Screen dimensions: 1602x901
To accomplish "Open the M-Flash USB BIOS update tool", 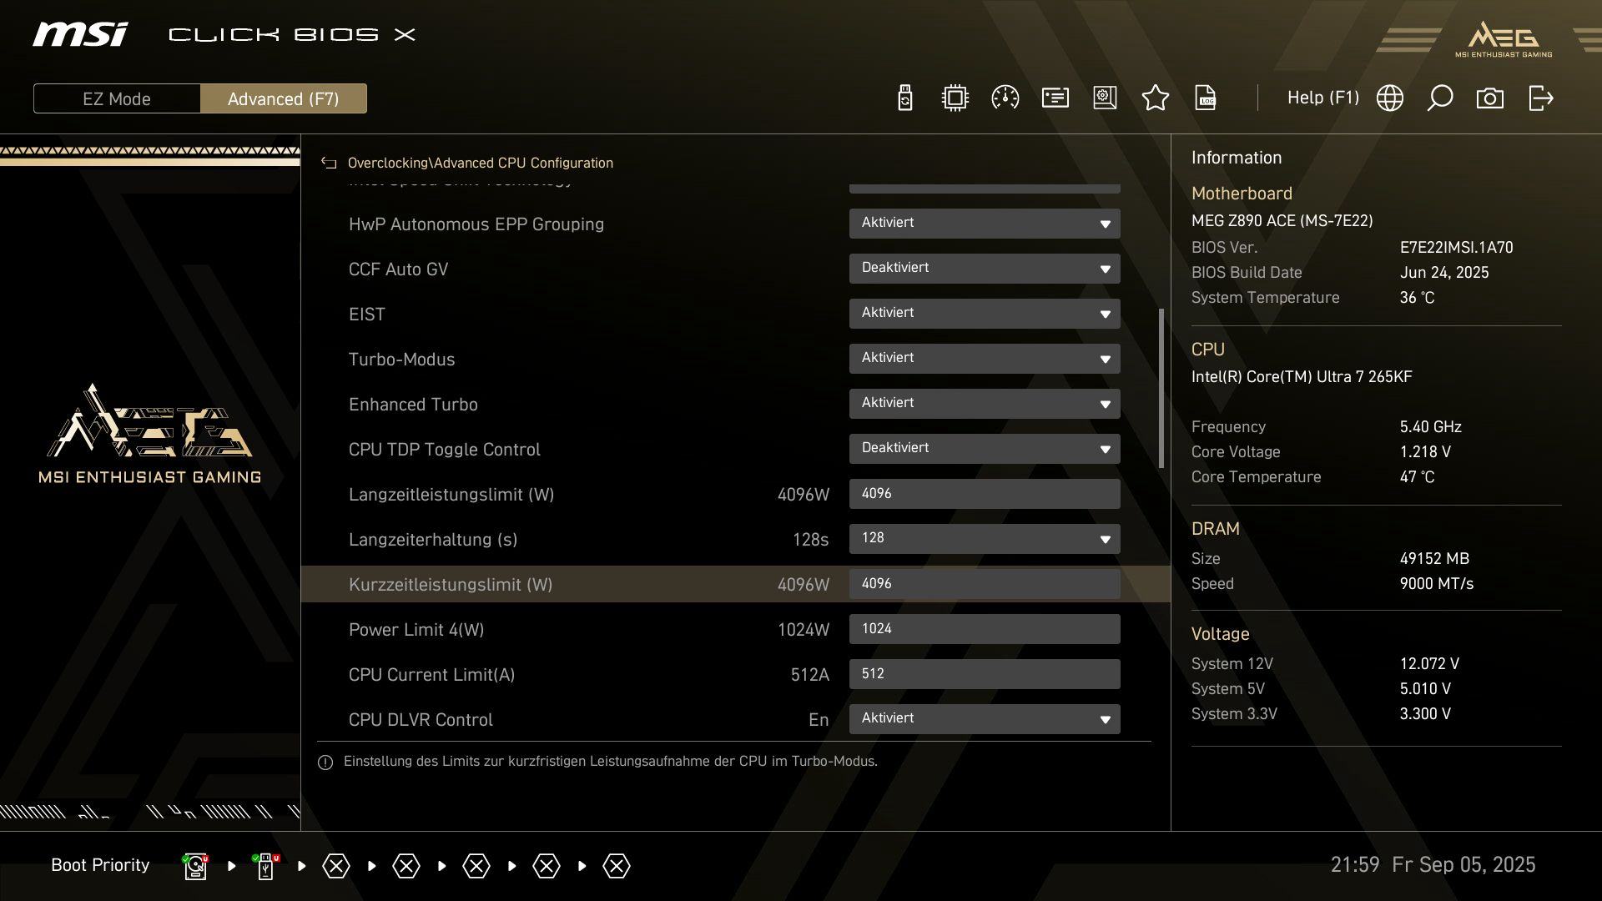I will tap(905, 98).
